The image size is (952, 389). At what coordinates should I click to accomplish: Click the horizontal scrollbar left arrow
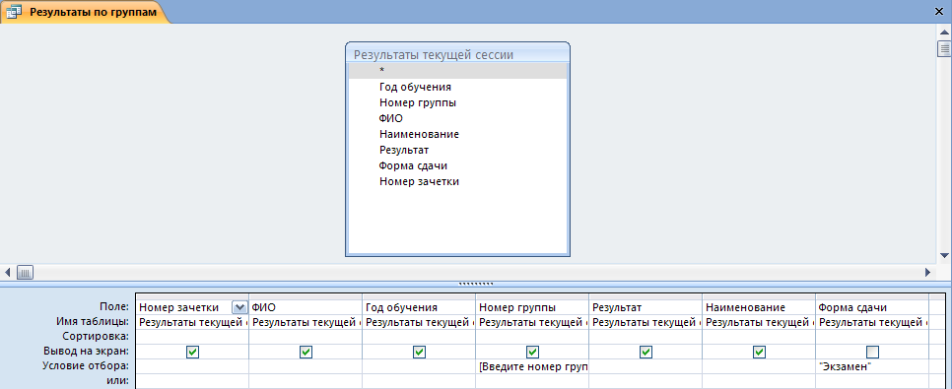pos(8,272)
